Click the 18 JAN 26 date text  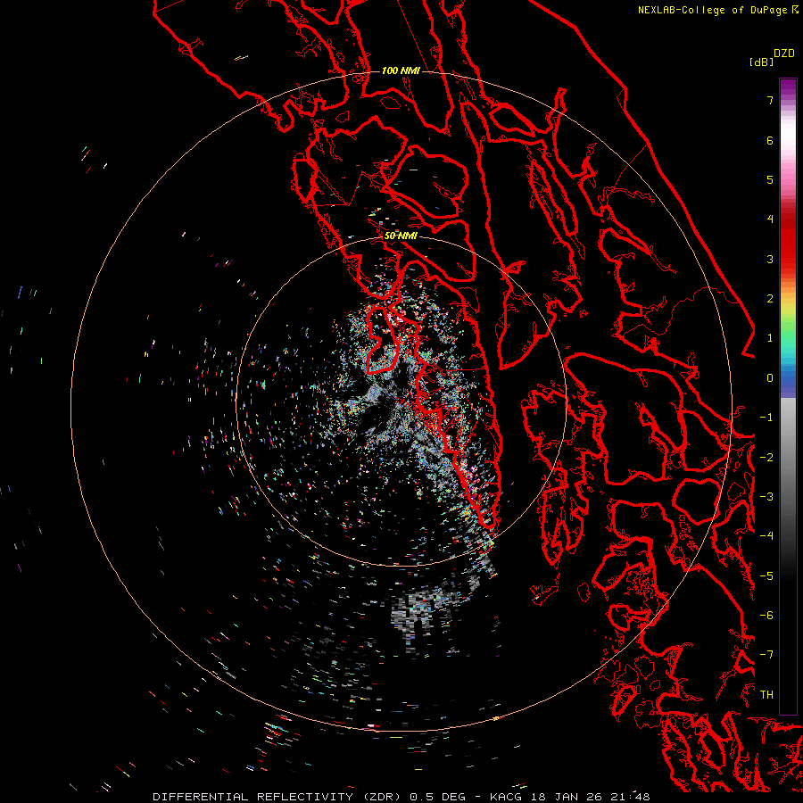point(566,797)
